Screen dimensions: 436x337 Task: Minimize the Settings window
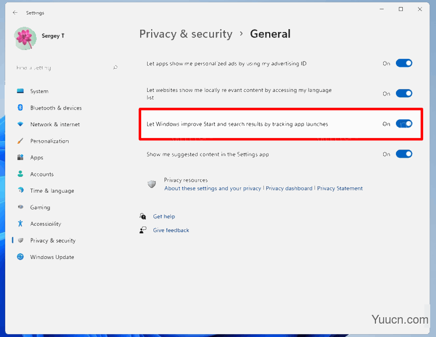382,9
